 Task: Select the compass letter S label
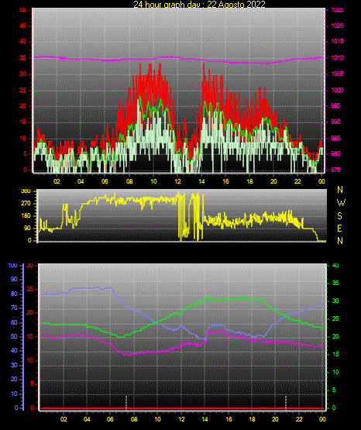click(339, 216)
